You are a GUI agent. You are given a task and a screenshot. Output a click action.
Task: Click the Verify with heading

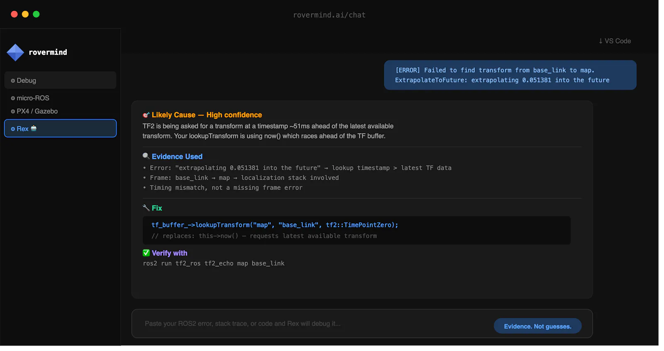169,253
